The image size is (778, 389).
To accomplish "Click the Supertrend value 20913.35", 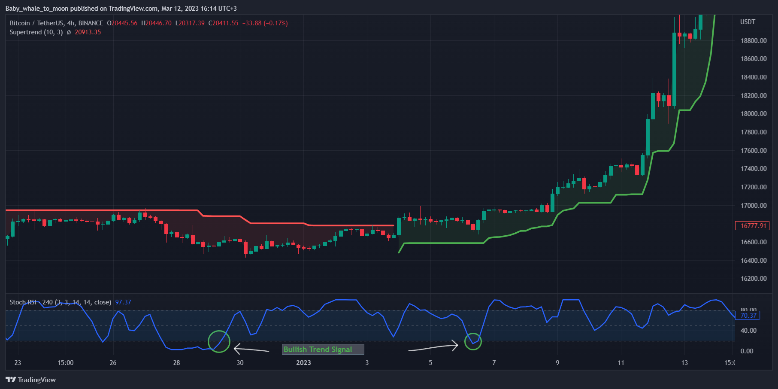I will (x=88, y=32).
